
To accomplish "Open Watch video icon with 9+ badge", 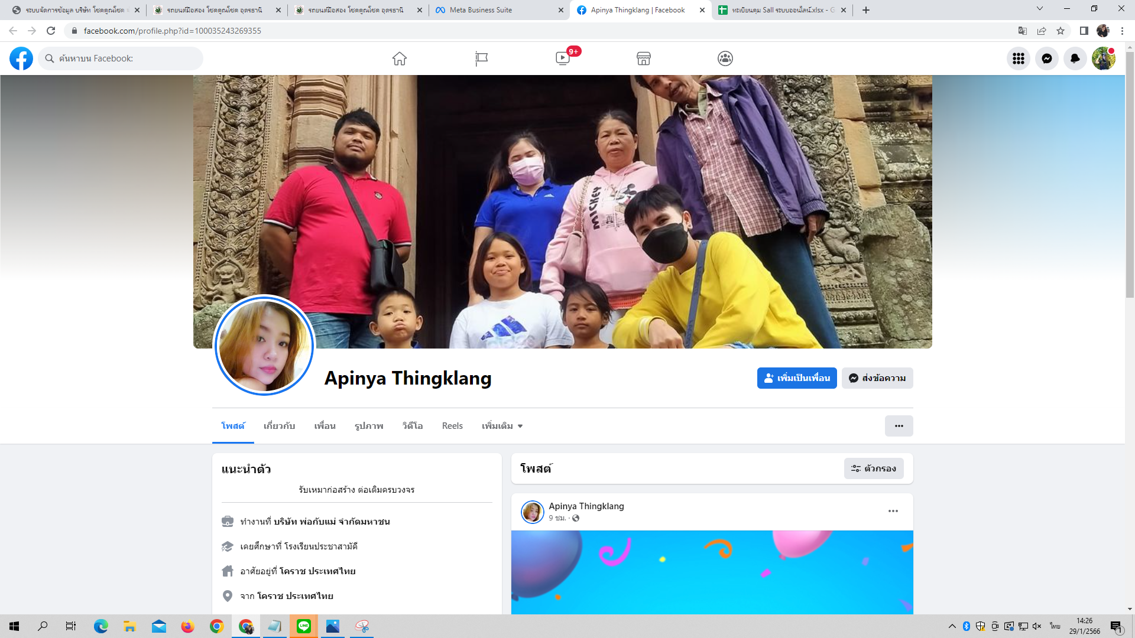I will [563, 58].
